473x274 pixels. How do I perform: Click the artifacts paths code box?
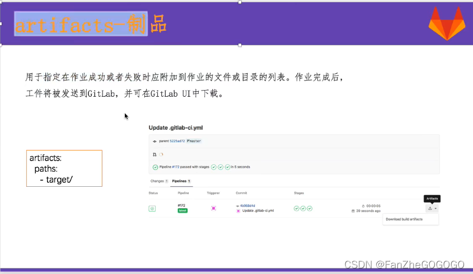point(64,168)
